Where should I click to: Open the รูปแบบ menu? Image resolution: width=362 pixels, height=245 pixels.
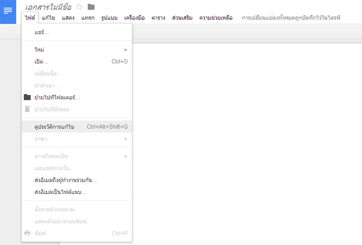click(x=109, y=18)
